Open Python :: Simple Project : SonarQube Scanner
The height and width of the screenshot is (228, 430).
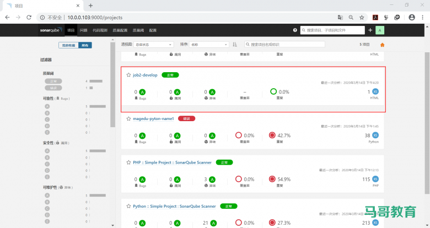(174, 206)
